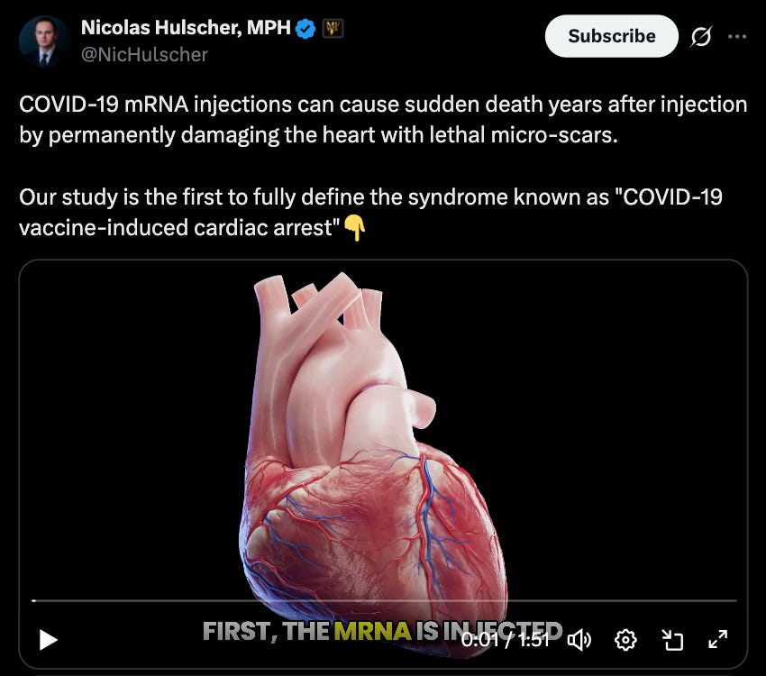Click the blue verified checkmark badge
The image size is (766, 676).
click(306, 28)
